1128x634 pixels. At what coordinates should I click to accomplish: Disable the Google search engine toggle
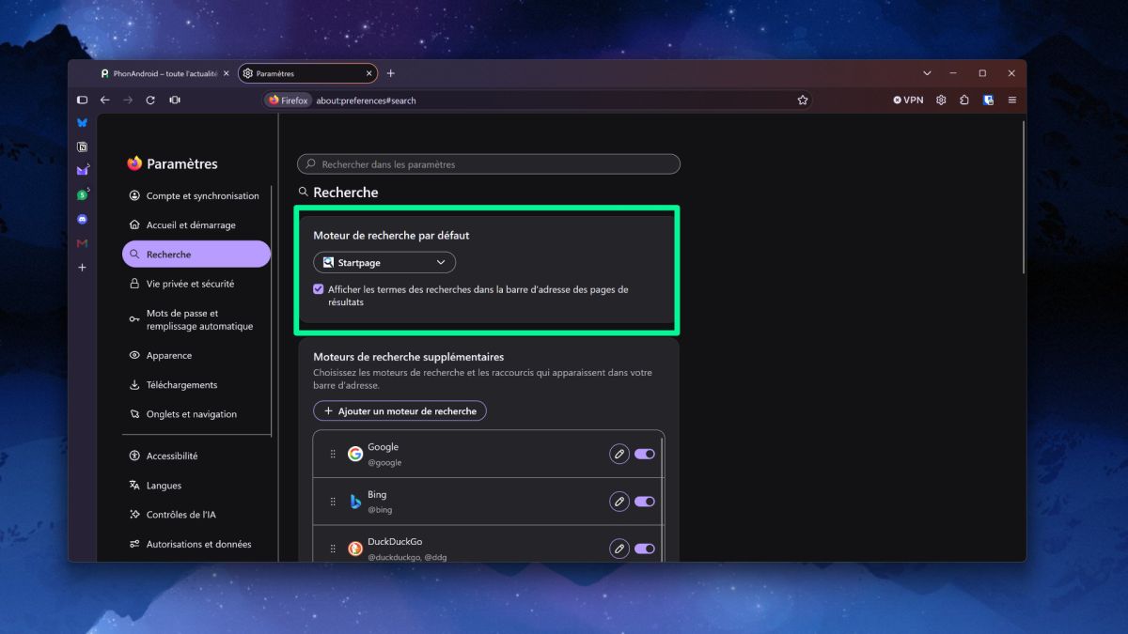tap(645, 454)
